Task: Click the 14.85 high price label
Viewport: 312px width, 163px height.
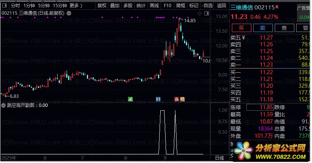Action: coord(190,20)
